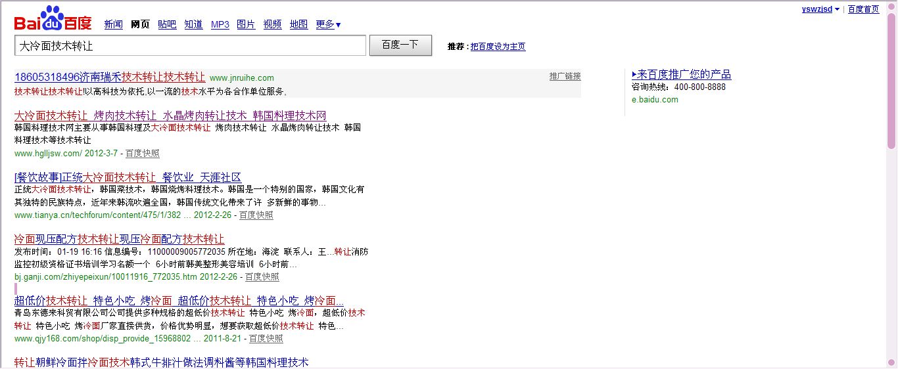The height and width of the screenshot is (369, 898).
Task: Click the 推广链接 label link
Action: pos(565,76)
